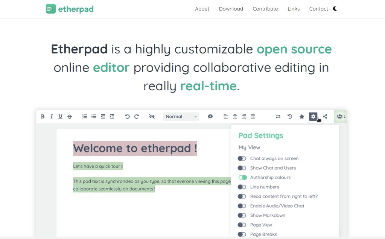Image resolution: width=385 pixels, height=239 pixels.
Task: Go to the Download page
Action: click(231, 9)
